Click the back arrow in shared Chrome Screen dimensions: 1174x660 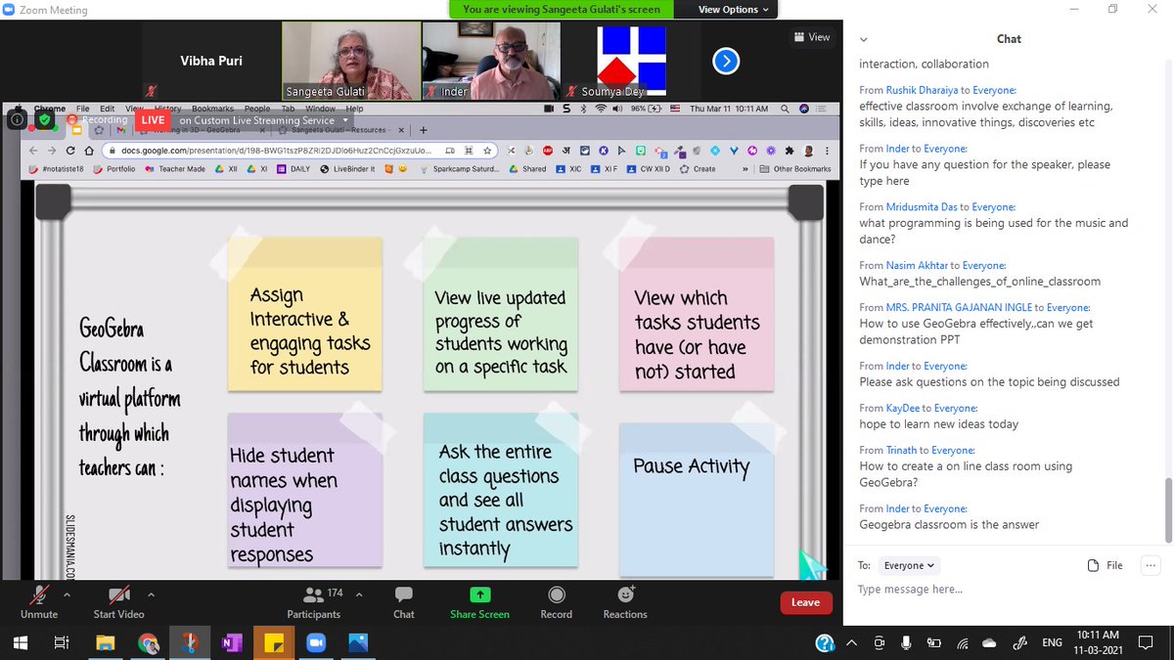34,151
